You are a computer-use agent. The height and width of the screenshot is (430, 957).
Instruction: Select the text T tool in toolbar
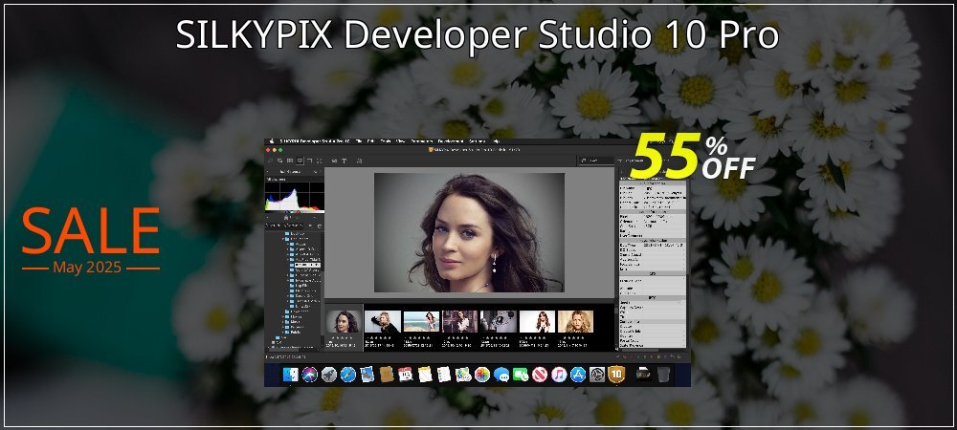click(345, 161)
